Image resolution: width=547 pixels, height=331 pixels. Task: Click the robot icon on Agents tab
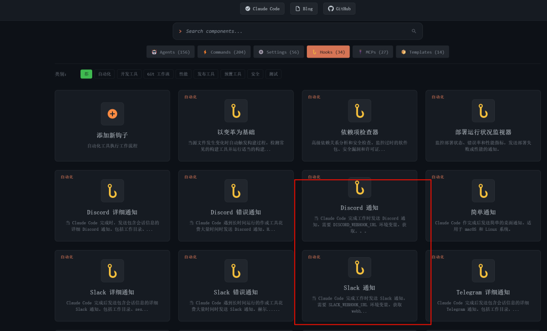pyautogui.click(x=154, y=52)
